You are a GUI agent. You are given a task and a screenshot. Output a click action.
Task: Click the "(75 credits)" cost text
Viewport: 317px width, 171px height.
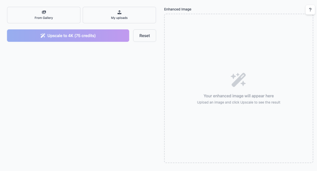click(x=85, y=36)
